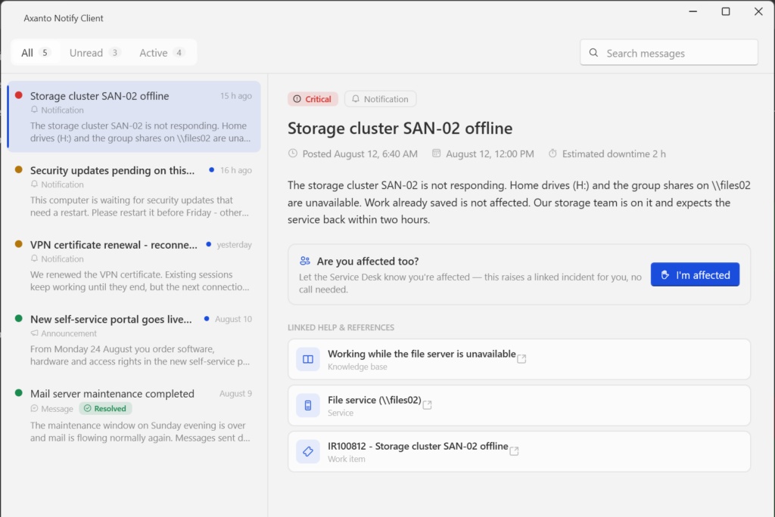Click the 15 h ago timestamp
Image resolution: width=775 pixels, height=517 pixels.
(x=236, y=96)
